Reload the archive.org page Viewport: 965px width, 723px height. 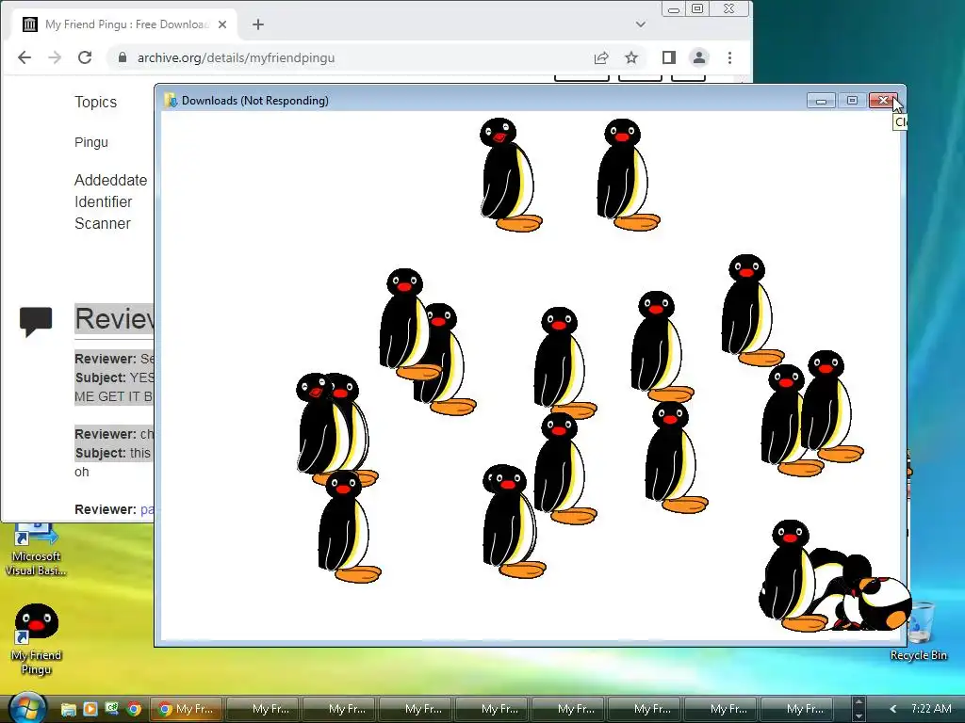point(85,57)
